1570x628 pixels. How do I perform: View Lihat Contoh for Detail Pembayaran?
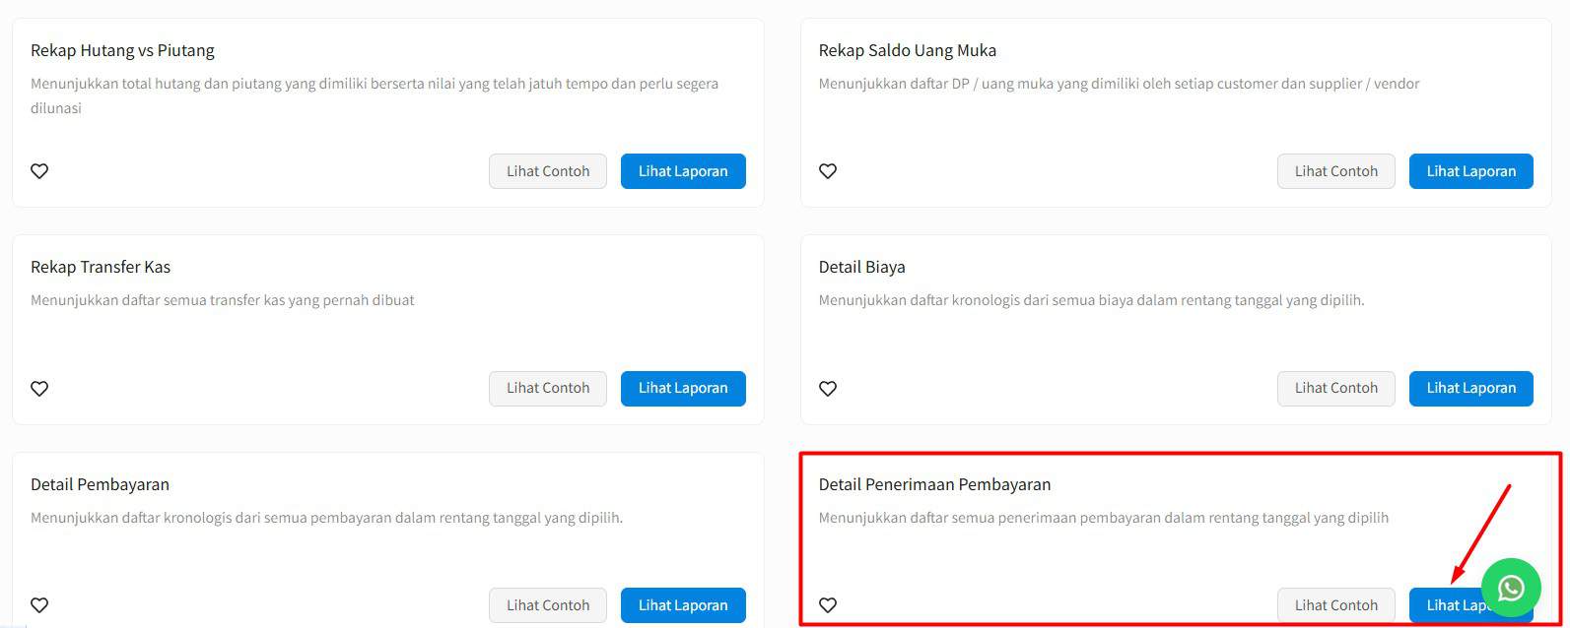point(548,605)
